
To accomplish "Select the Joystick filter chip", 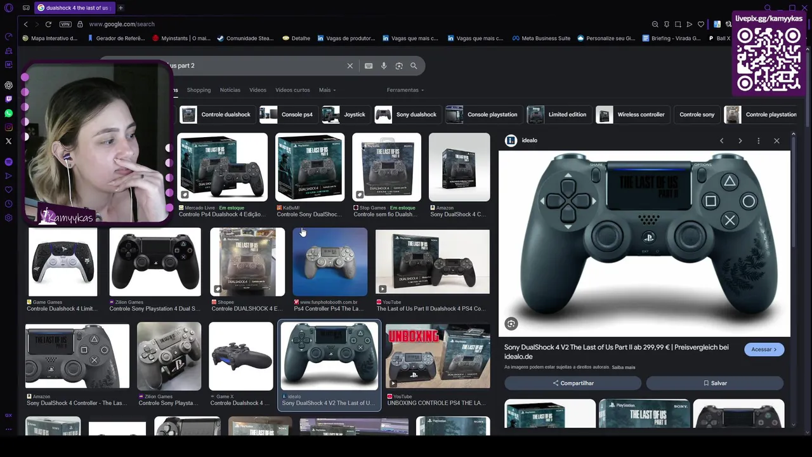I will [x=346, y=114].
